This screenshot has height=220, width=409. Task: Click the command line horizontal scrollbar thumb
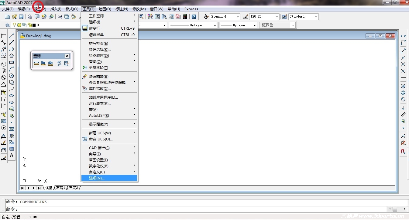pyautogui.click(x=395, y=209)
